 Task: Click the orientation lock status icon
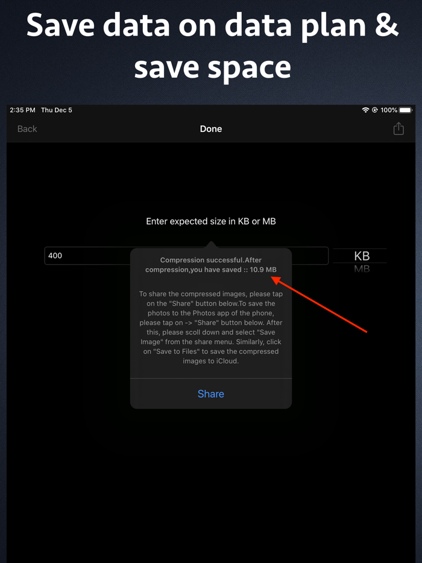[x=374, y=110]
